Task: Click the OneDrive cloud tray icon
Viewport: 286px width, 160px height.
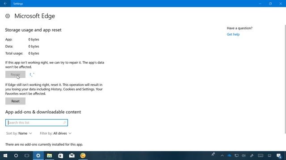Action: (x=229, y=156)
